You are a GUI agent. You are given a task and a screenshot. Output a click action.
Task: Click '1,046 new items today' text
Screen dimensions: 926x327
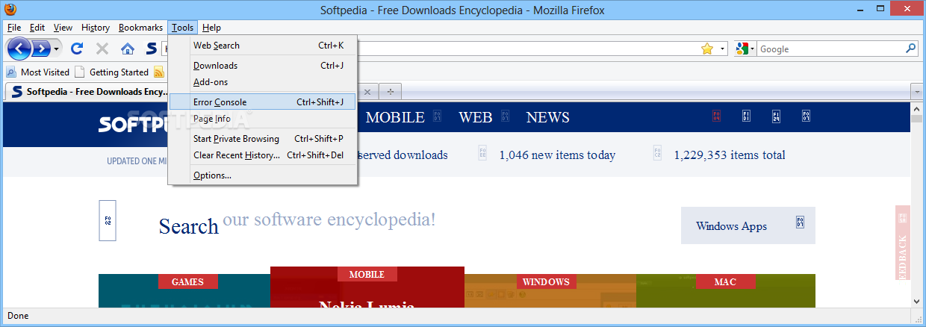[557, 155]
